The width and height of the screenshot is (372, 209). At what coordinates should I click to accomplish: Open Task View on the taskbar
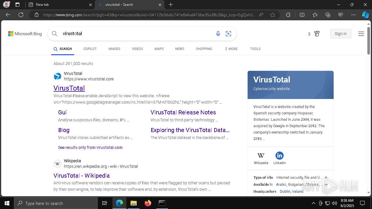click(105, 203)
